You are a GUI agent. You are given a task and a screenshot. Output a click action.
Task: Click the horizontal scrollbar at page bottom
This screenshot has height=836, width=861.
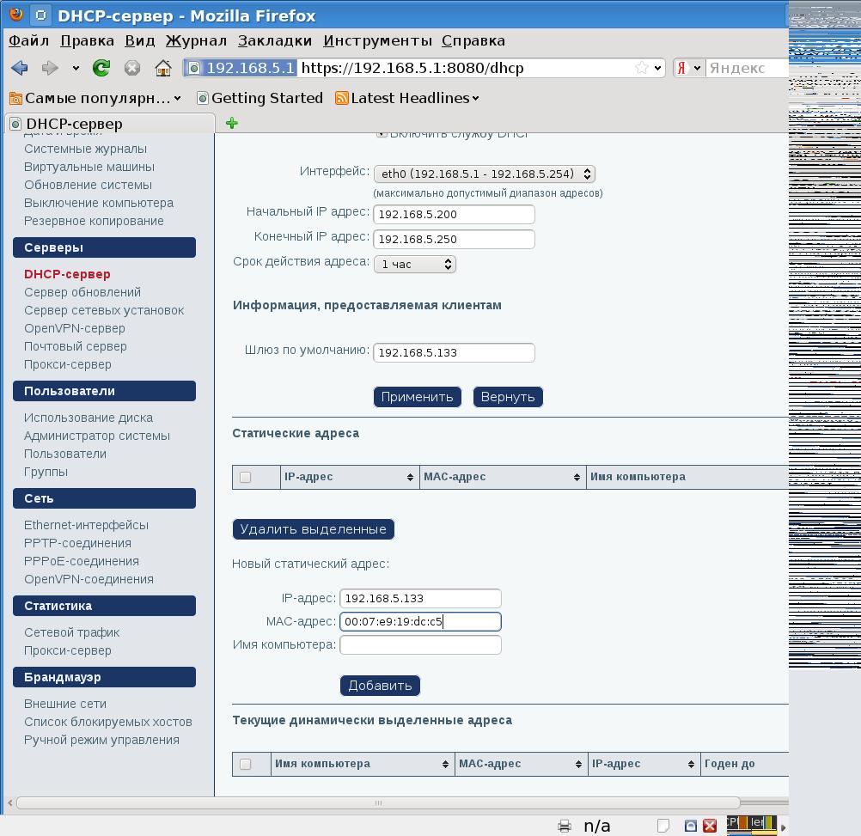(376, 803)
